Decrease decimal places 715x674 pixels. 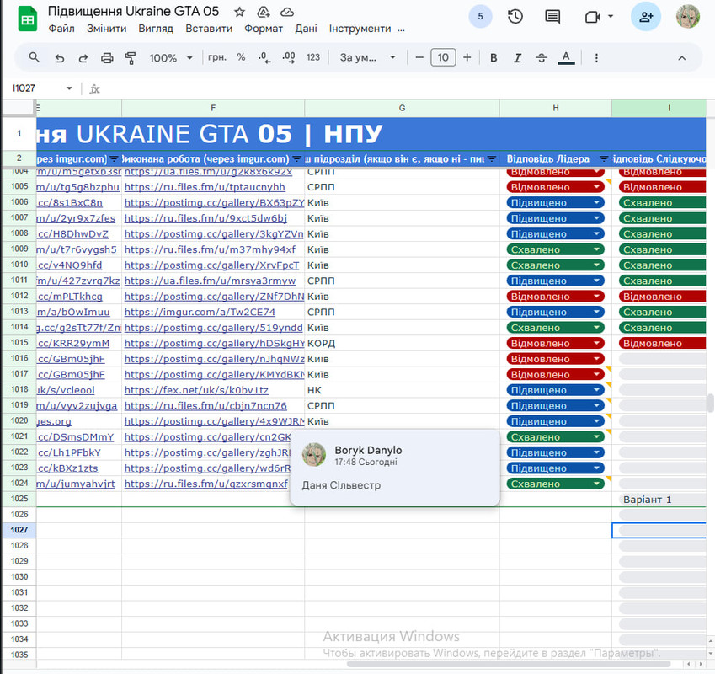pos(264,57)
